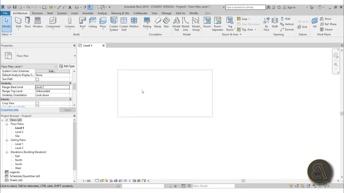Toggle the Sun Path checkbox
The width and height of the screenshot is (344, 193).
[x=37, y=79]
